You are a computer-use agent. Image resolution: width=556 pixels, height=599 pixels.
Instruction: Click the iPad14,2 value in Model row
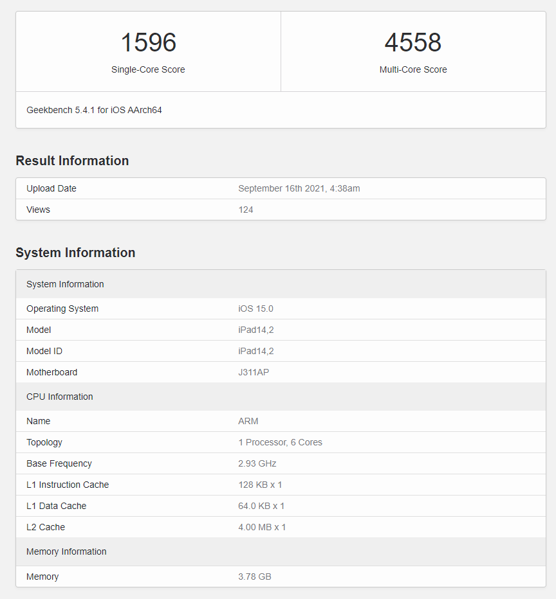tap(255, 330)
